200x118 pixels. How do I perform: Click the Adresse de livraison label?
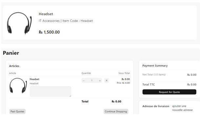coord(156,106)
